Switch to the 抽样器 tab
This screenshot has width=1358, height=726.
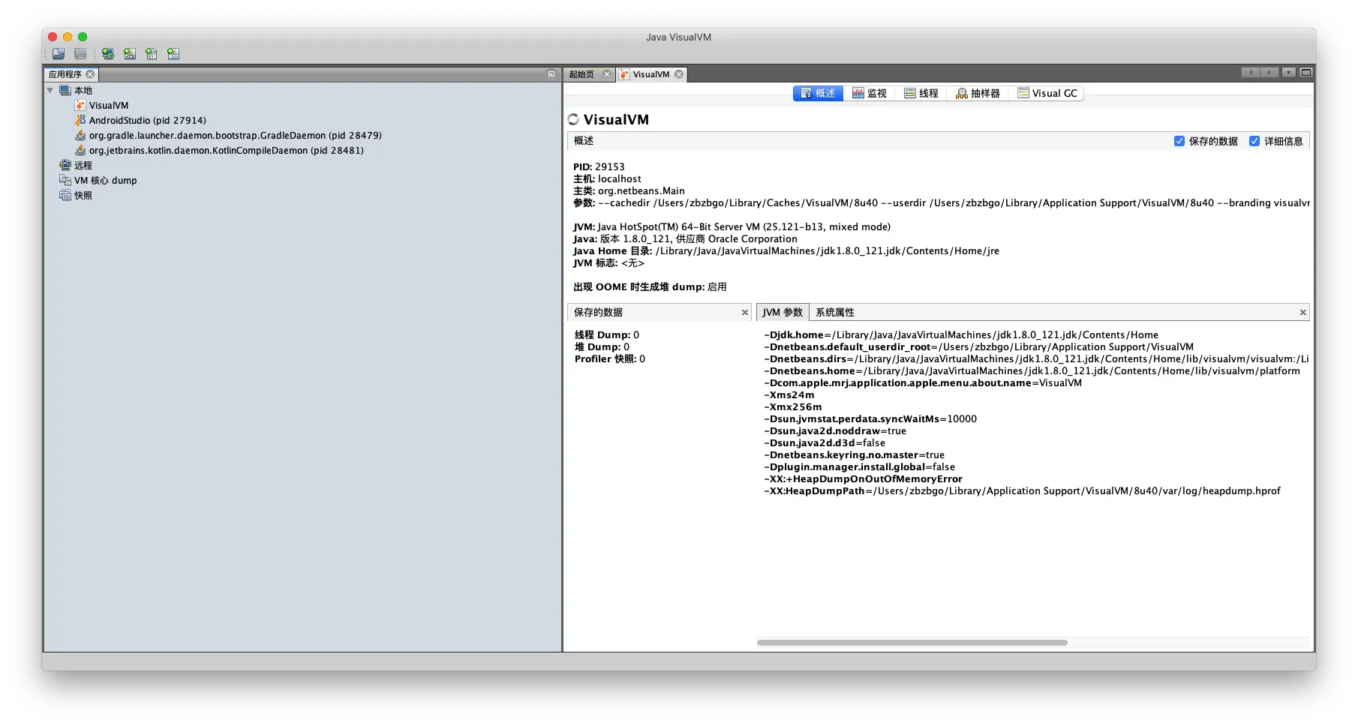978,93
